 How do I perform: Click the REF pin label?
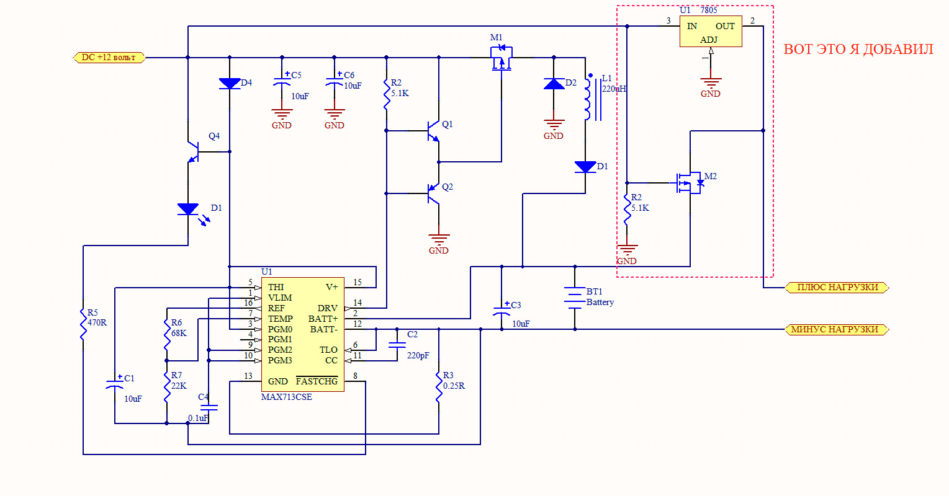pyautogui.click(x=277, y=308)
